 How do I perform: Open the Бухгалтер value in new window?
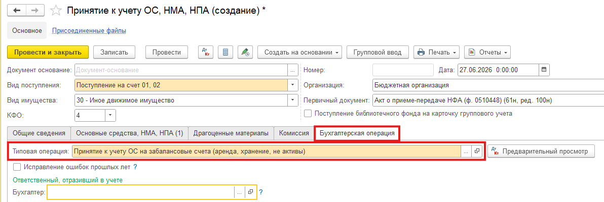click(250, 192)
